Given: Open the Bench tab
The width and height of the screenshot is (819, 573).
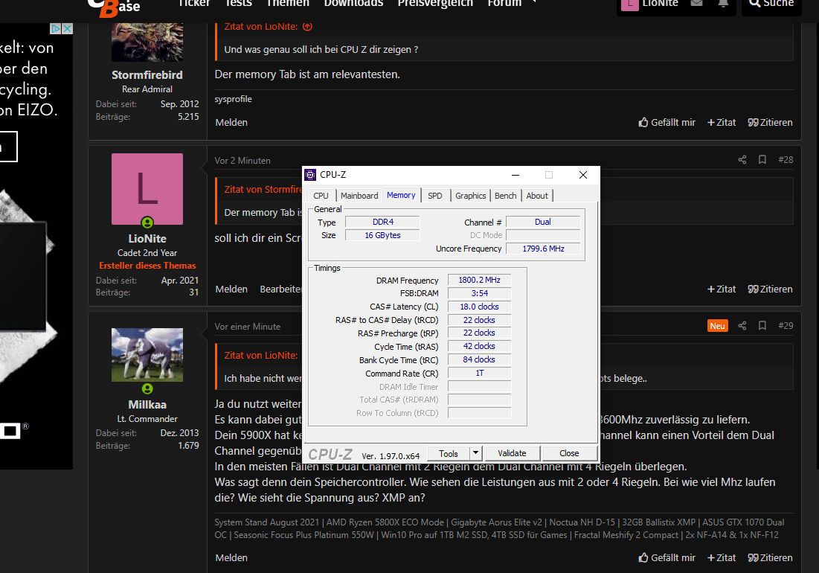Looking at the screenshot, I should pyautogui.click(x=505, y=196).
